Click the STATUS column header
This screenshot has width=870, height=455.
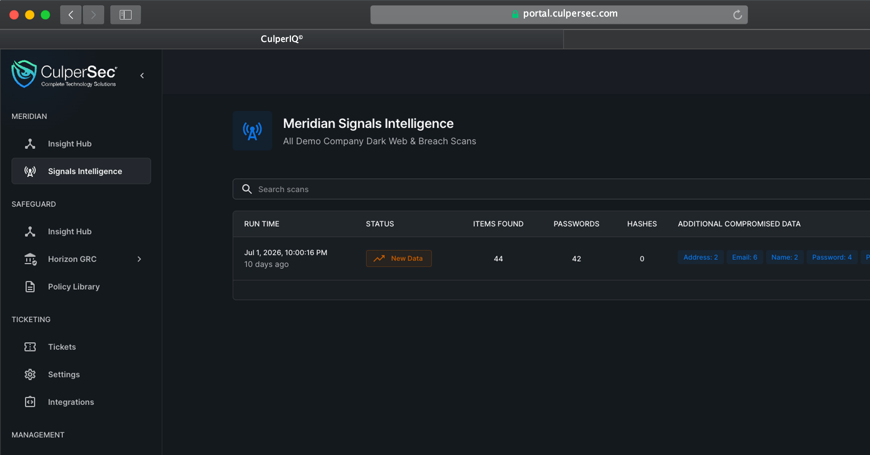pyautogui.click(x=380, y=224)
